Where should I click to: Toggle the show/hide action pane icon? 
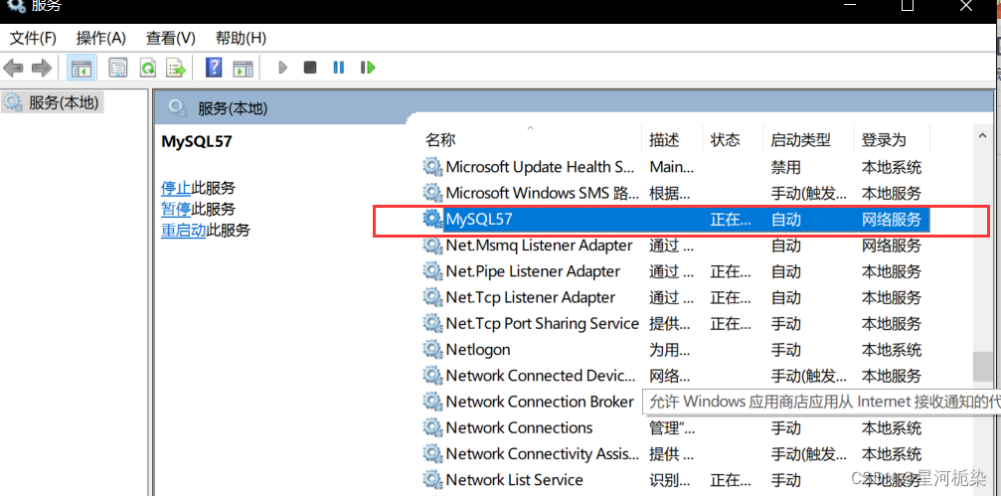(x=244, y=68)
